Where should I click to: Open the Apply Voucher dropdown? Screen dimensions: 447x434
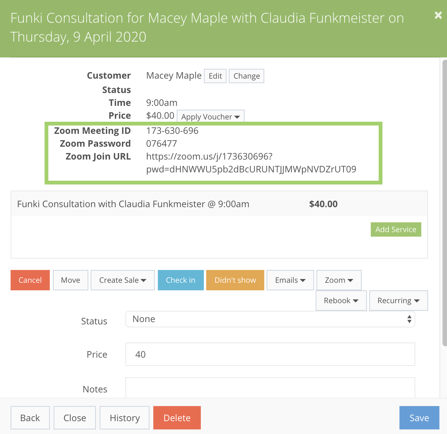210,116
